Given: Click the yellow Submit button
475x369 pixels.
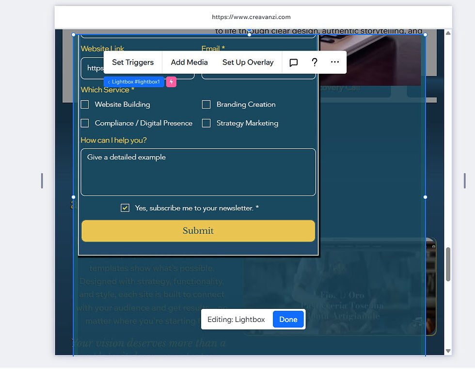Looking at the screenshot, I should click(198, 231).
